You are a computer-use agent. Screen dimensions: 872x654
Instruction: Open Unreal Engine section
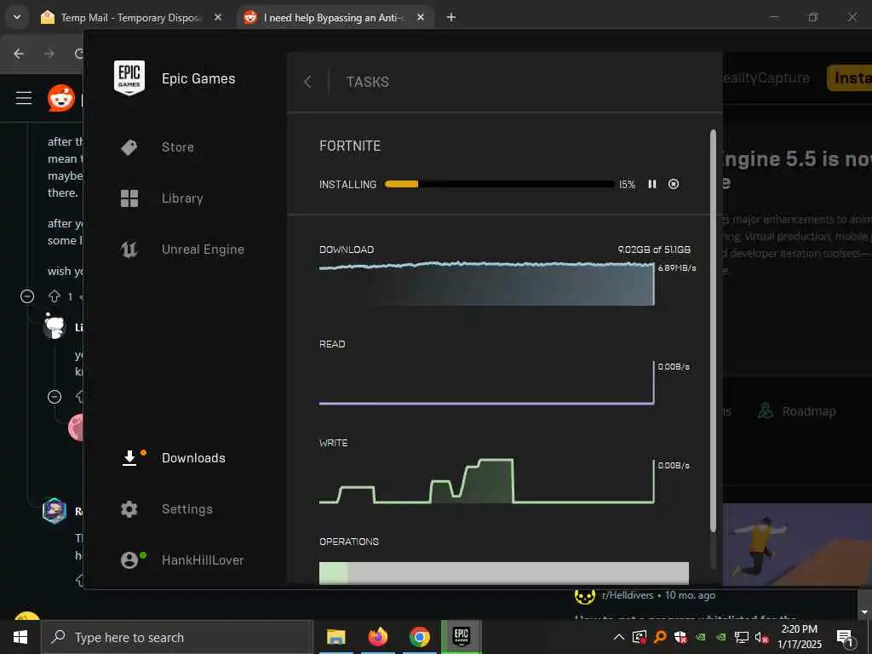[x=203, y=250]
